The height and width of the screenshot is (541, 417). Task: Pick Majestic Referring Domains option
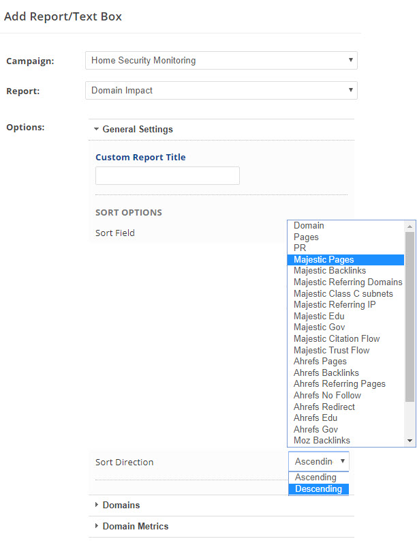[347, 282]
